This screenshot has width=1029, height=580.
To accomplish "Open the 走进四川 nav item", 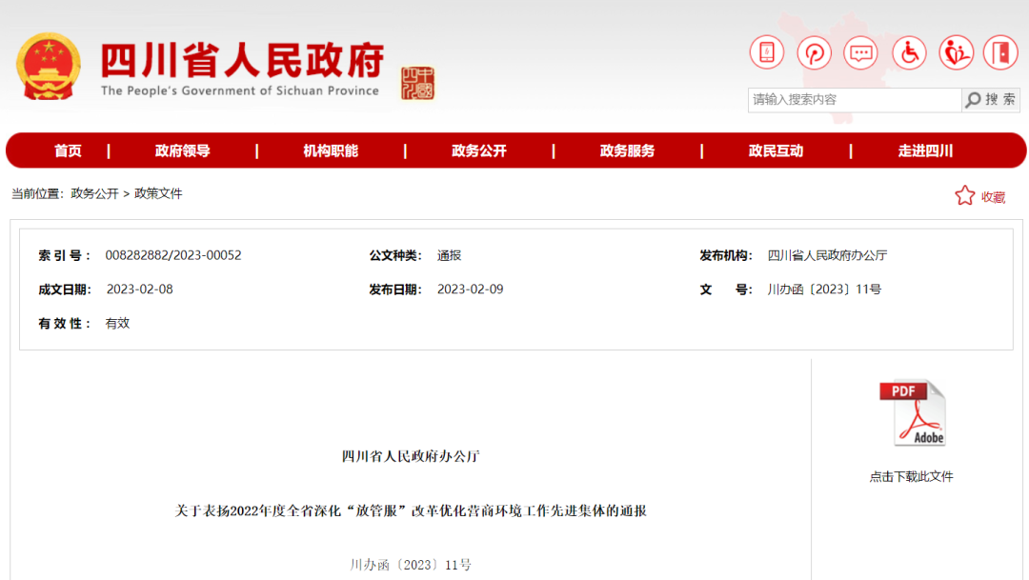I will click(925, 150).
